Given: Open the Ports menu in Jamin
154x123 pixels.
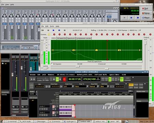Looking at the screenshot, I should [x=52, y=26].
